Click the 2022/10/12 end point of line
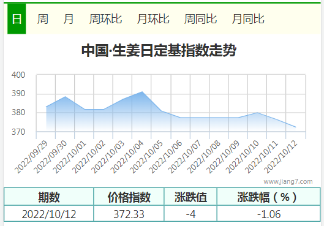Image resolution: width=324 pixels, height=226 pixels. pos(296,127)
